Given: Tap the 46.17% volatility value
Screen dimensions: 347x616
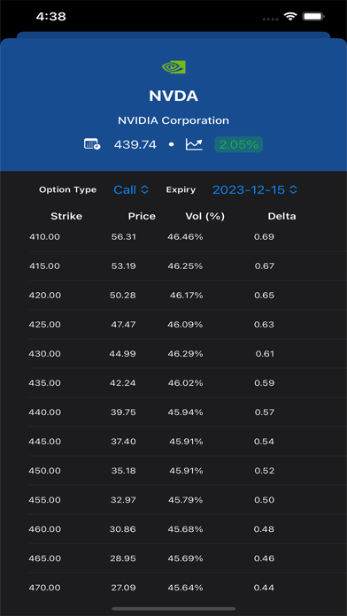Looking at the screenshot, I should (x=186, y=295).
